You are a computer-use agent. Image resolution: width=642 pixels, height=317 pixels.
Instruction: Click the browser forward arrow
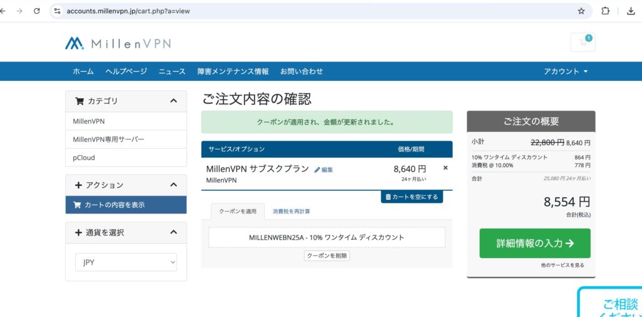[x=19, y=11]
